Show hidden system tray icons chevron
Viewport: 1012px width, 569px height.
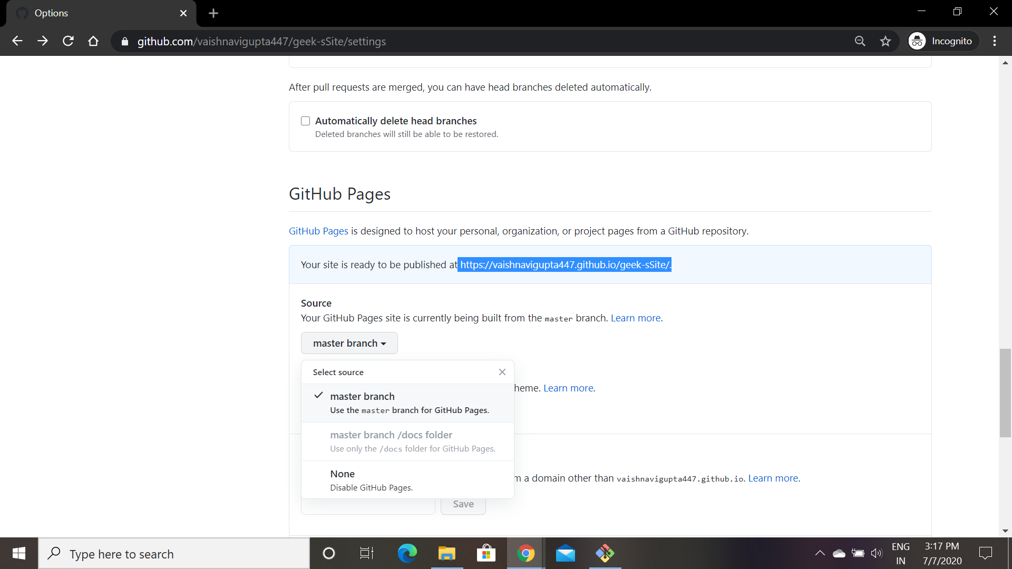click(x=820, y=553)
